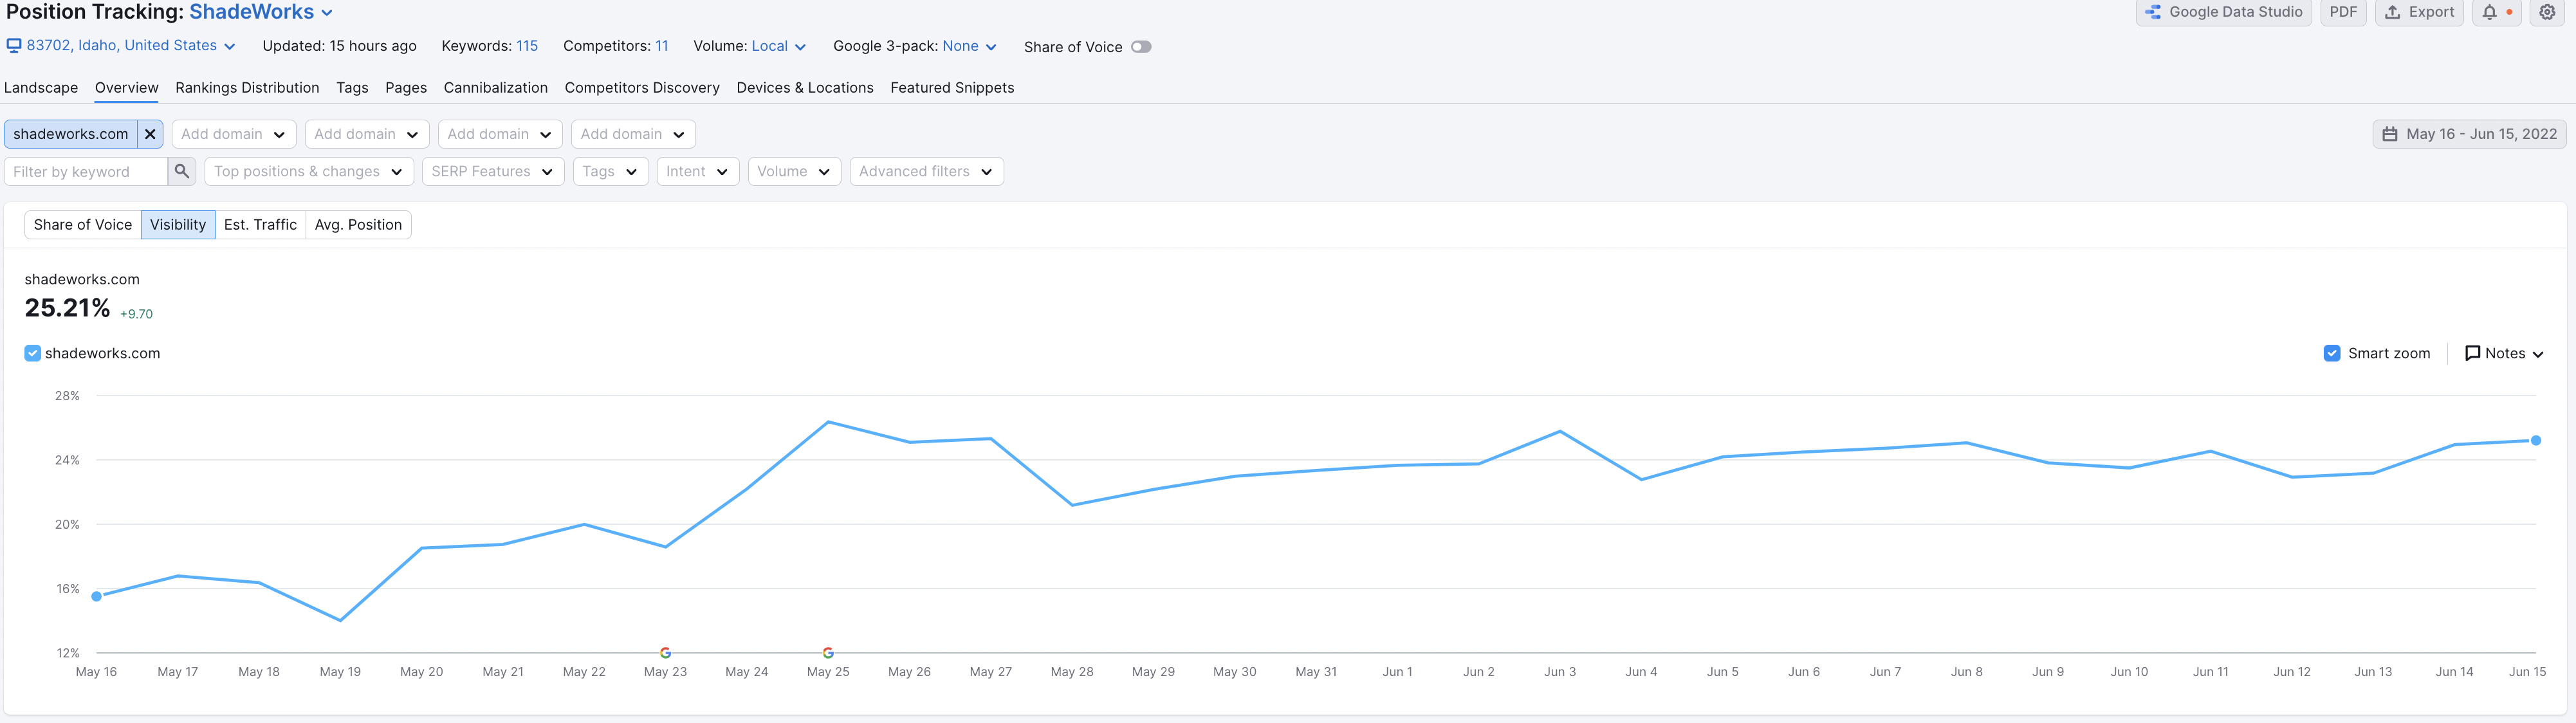Open the fourth Add domain dropdown

(x=633, y=134)
